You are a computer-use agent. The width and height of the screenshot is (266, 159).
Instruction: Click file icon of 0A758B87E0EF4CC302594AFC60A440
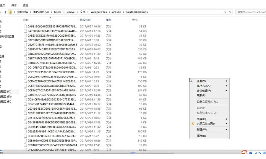(25, 31)
